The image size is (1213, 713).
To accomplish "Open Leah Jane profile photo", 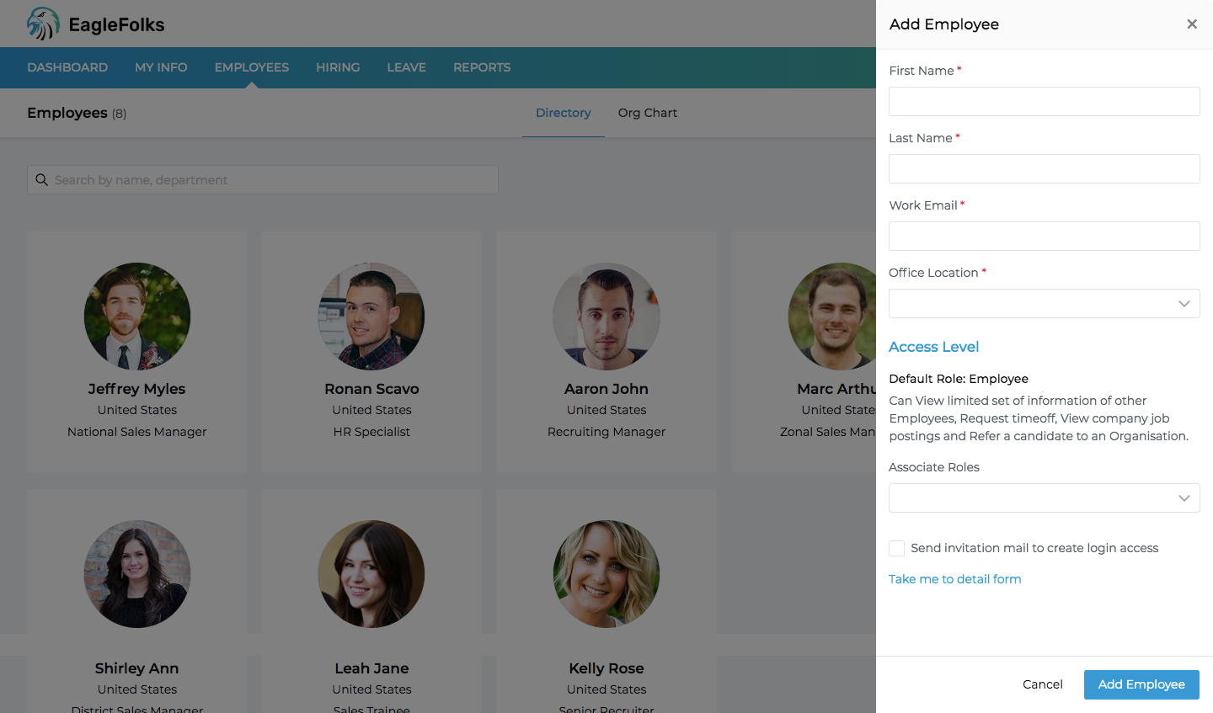I will (371, 574).
